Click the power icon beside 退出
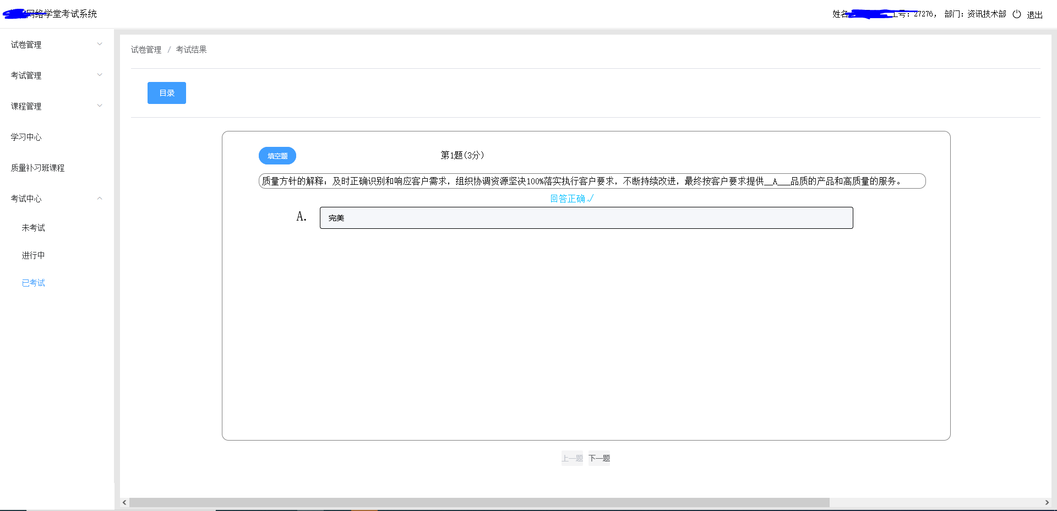Viewport: 1057px width, 511px height. coord(1017,14)
